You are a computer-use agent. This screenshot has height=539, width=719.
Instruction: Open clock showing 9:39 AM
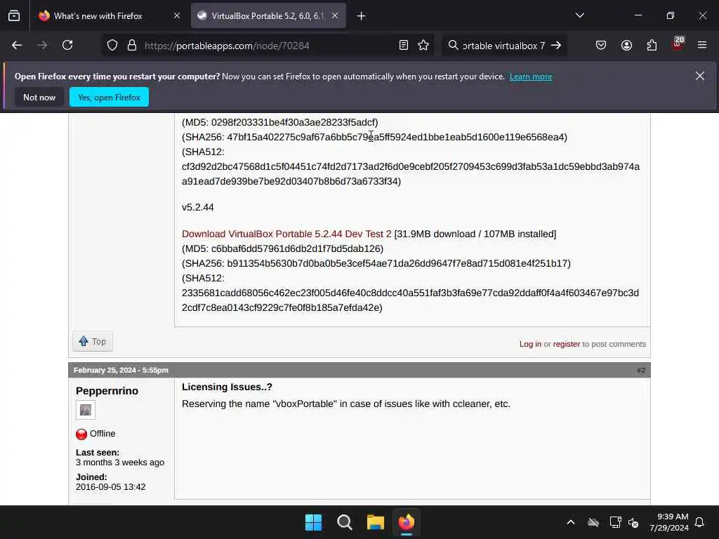tap(669, 522)
